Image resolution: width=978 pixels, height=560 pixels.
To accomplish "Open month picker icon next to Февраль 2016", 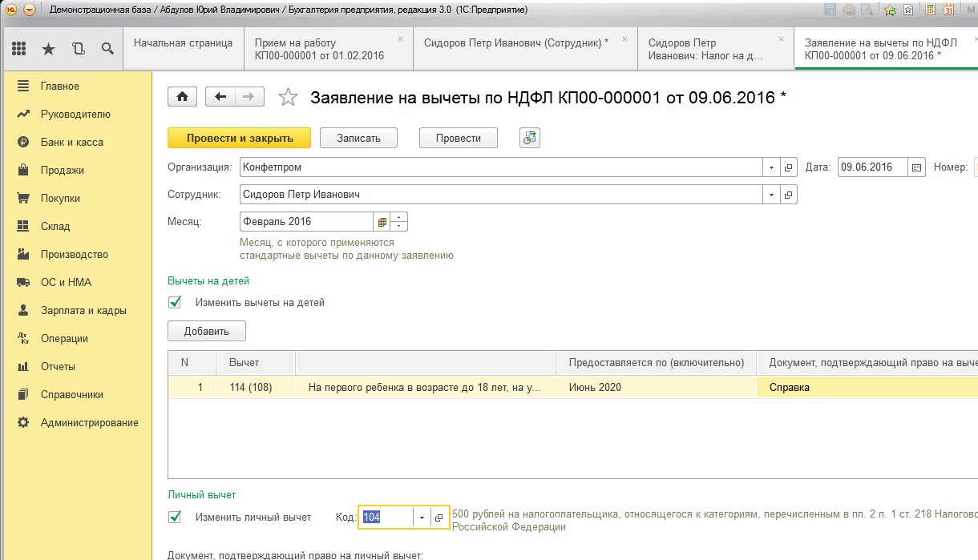I will point(382,222).
